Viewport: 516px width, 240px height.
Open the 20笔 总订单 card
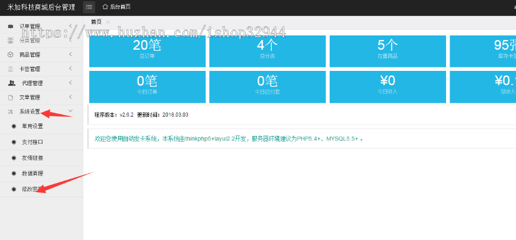click(x=147, y=51)
